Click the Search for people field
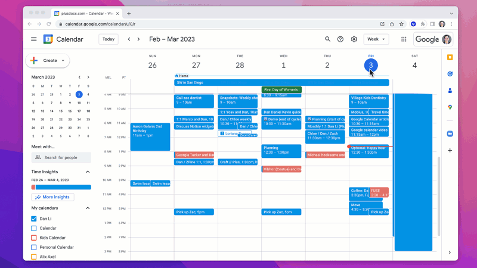The width and height of the screenshot is (477, 268). pos(61,157)
